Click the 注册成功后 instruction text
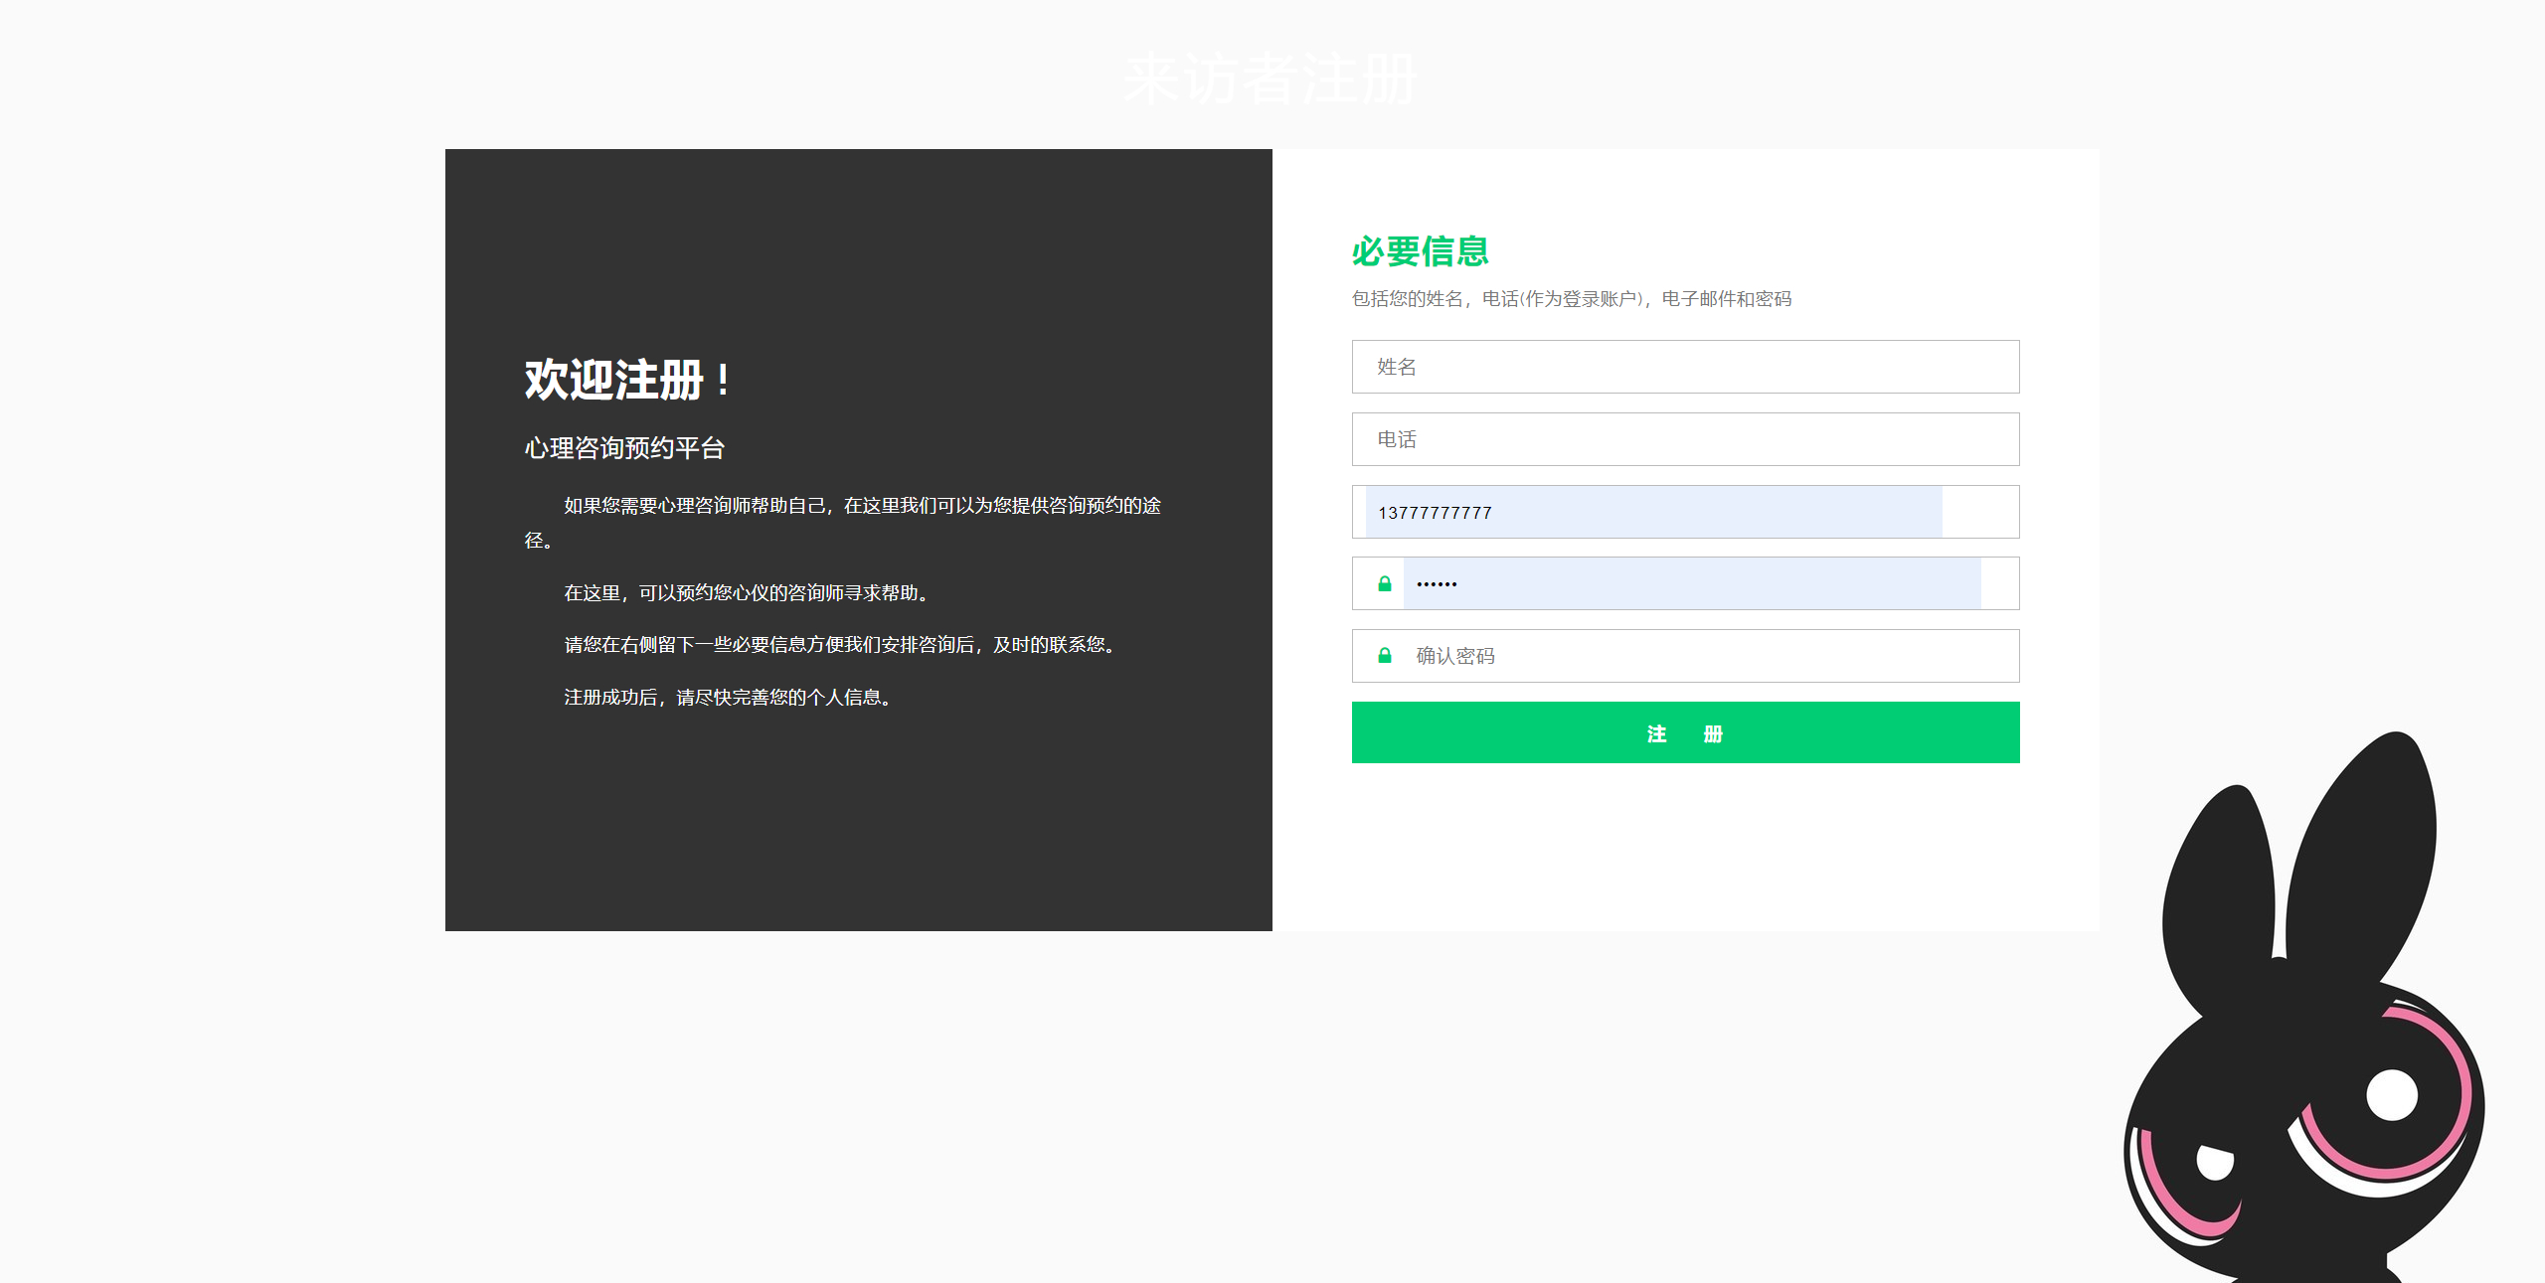2545x1283 pixels. pyautogui.click(x=727, y=697)
